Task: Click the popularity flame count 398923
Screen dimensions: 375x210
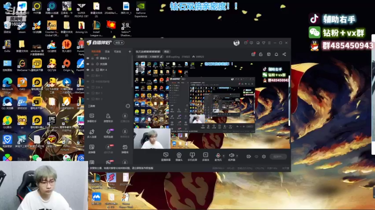Action: [198, 56]
